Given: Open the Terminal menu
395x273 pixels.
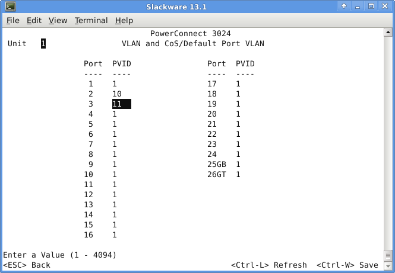Looking at the screenshot, I should pos(91,20).
